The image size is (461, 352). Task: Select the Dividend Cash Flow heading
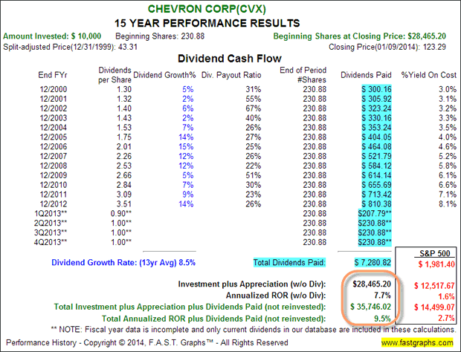[x=230, y=58]
